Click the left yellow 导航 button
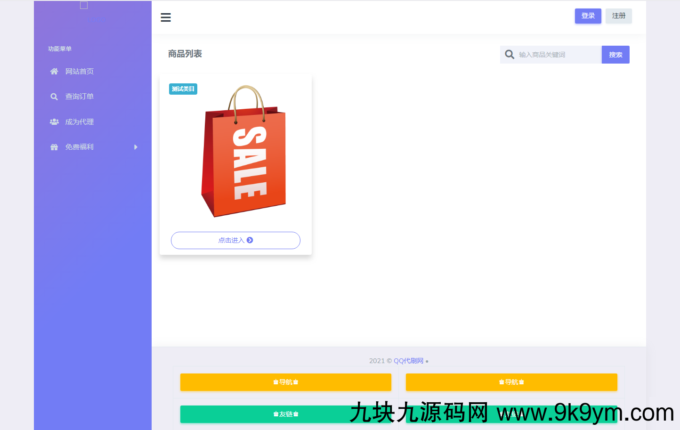The height and width of the screenshot is (430, 680). coord(286,382)
